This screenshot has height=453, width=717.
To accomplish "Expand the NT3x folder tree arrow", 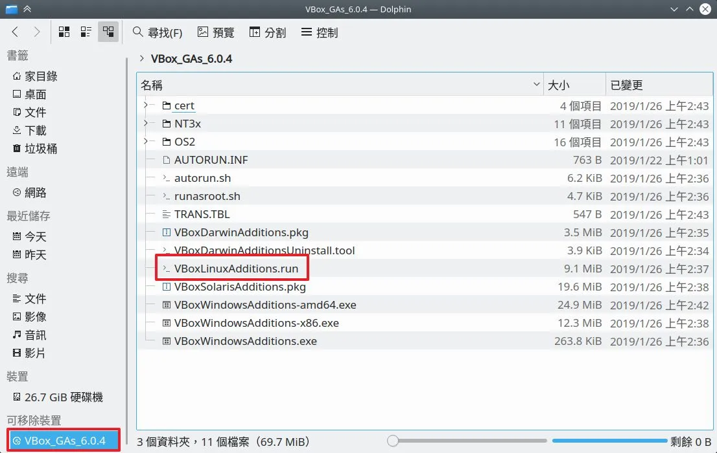I will (x=146, y=124).
